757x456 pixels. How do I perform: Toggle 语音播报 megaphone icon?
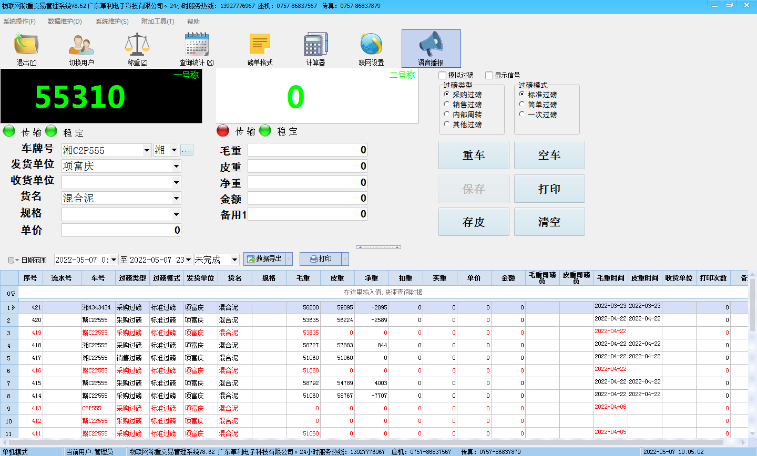click(x=431, y=45)
